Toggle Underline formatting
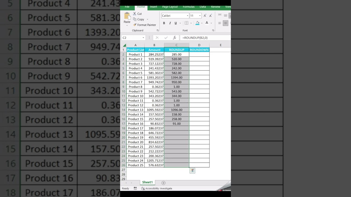Image resolution: width=351 pixels, height=197 pixels. point(175,23)
